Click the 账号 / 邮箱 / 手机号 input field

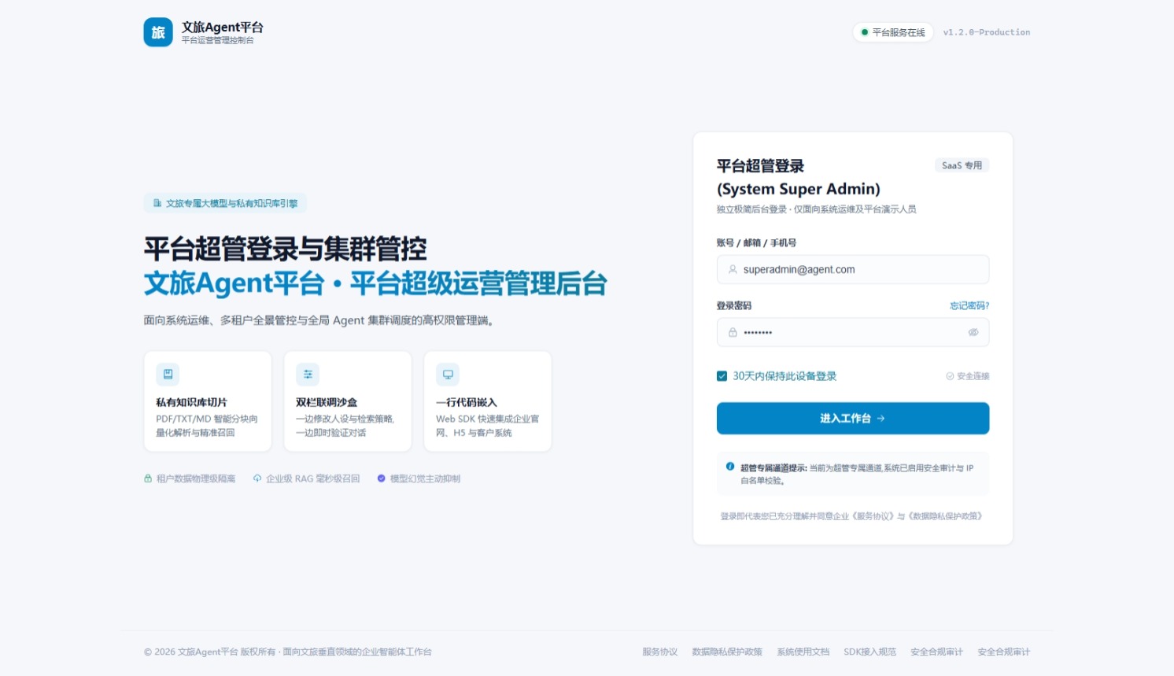click(853, 269)
